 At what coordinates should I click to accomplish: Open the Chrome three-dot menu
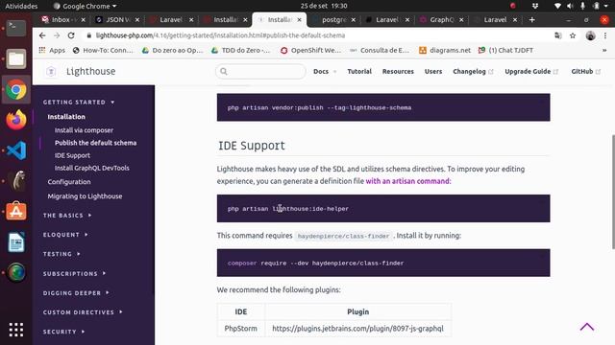(x=605, y=35)
